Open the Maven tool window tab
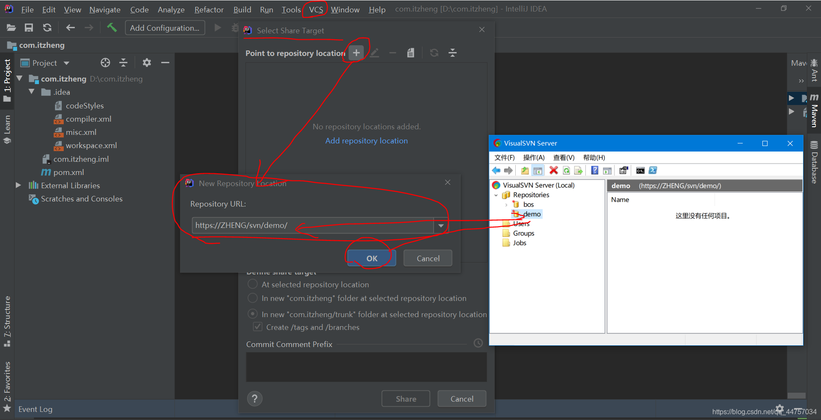Screen dimensions: 821x420 click(814, 111)
